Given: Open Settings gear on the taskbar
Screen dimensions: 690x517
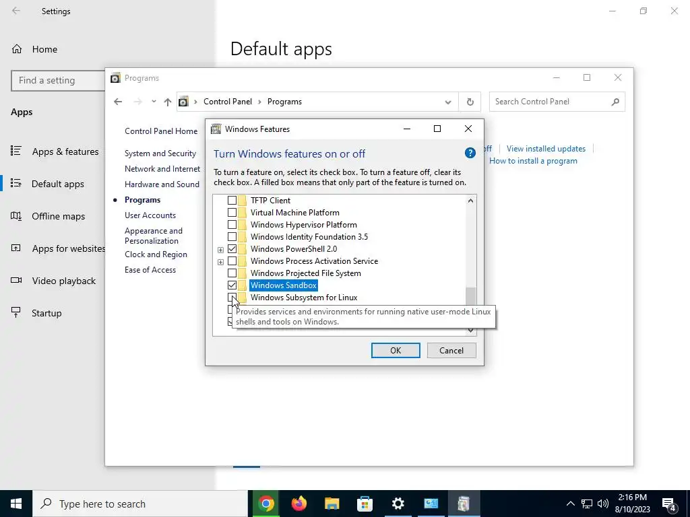Looking at the screenshot, I should coord(398,504).
